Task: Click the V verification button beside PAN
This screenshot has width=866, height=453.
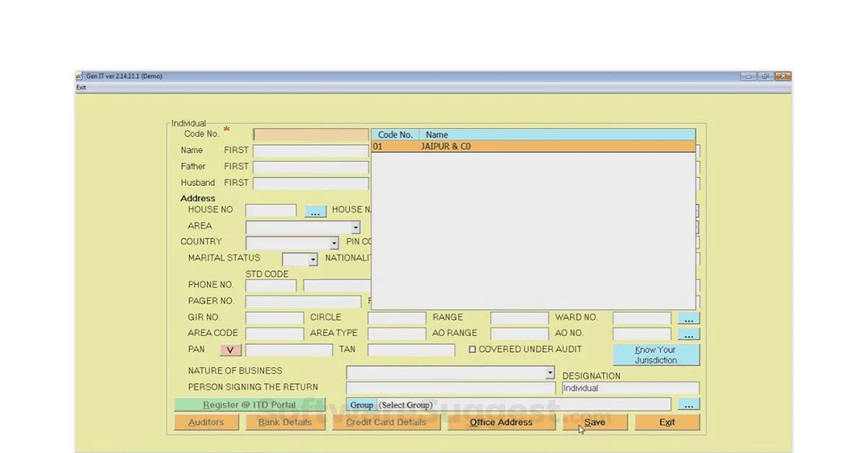Action: 229,349
